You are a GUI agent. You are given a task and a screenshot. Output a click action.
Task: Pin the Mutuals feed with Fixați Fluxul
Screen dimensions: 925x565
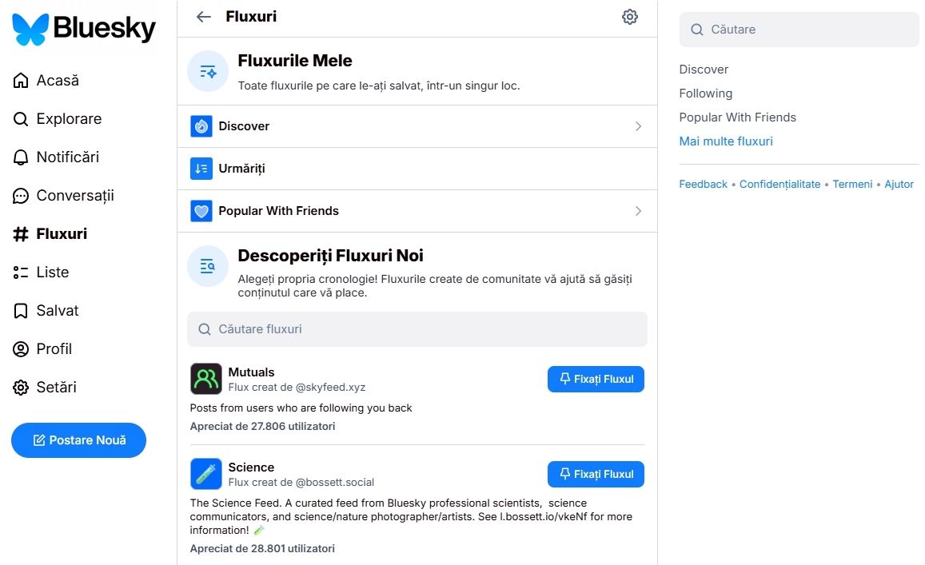[x=596, y=380]
